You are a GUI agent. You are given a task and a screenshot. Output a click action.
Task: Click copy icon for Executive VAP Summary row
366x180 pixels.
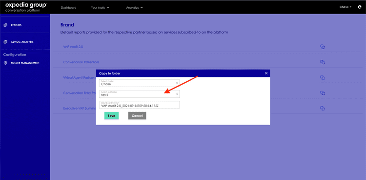[323, 108]
